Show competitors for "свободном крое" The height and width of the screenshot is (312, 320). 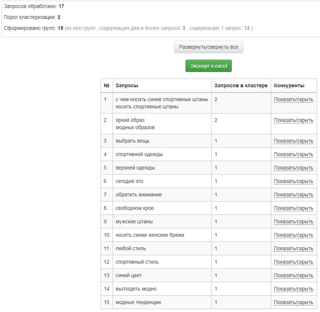point(293,208)
